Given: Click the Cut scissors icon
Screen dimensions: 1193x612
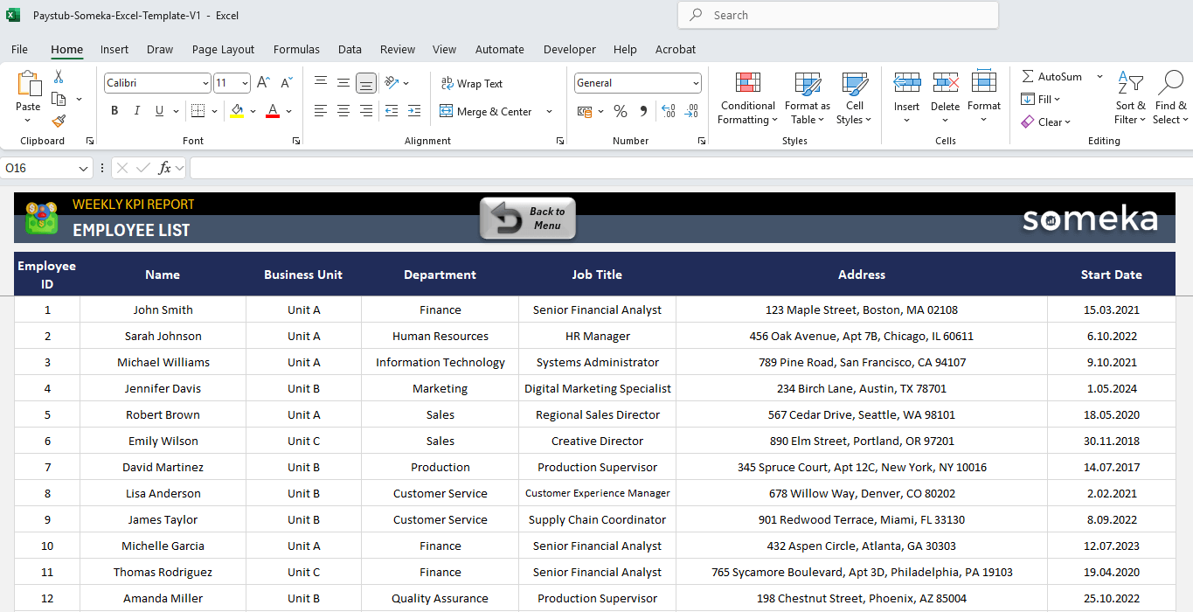Looking at the screenshot, I should coord(59,77).
